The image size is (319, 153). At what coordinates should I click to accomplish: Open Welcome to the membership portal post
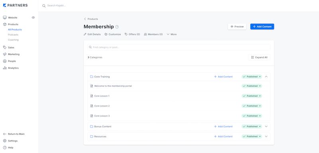(x=113, y=86)
